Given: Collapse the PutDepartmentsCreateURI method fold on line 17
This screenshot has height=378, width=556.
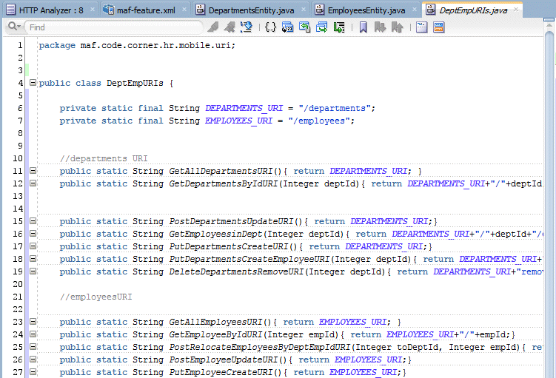Looking at the screenshot, I should 33,246.
